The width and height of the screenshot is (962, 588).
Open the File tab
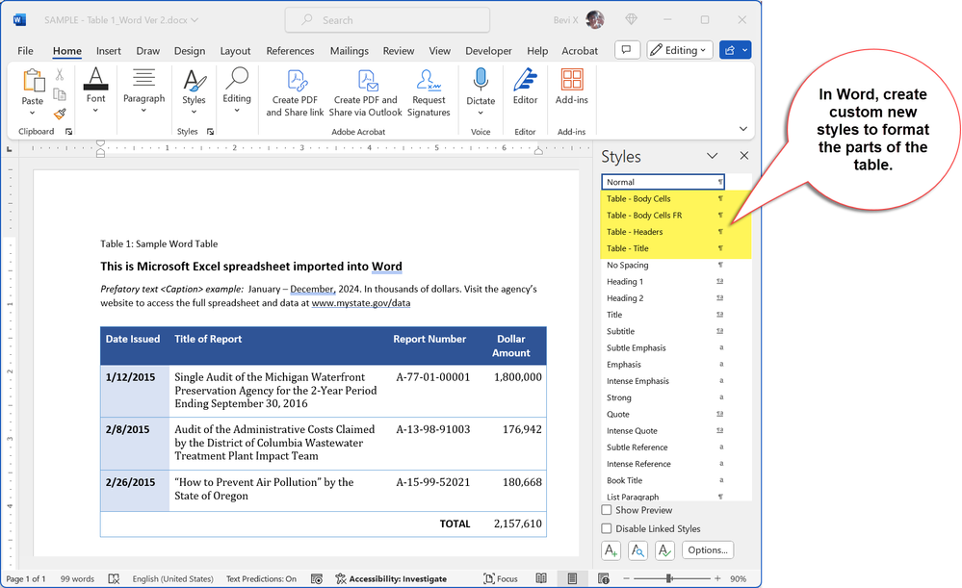(25, 51)
